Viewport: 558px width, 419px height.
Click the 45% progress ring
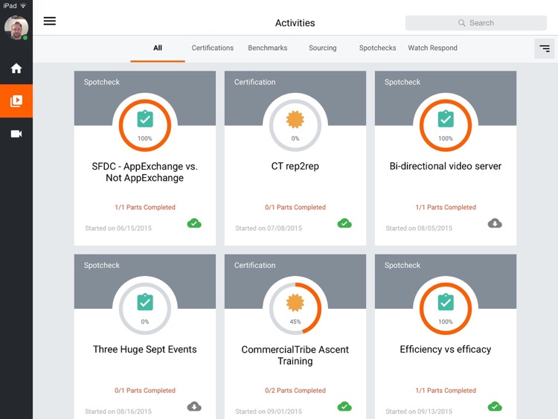click(295, 308)
